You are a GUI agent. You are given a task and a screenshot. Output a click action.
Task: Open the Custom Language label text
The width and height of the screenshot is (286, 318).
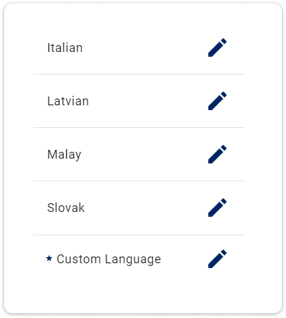[109, 260]
